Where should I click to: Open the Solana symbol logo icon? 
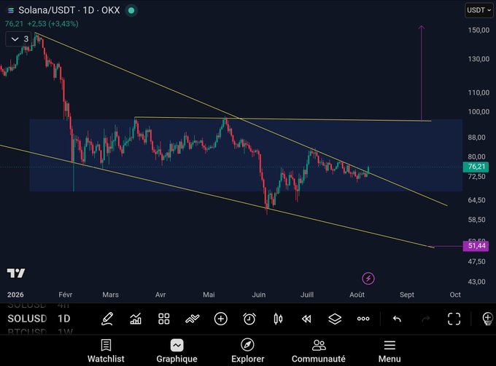11,10
